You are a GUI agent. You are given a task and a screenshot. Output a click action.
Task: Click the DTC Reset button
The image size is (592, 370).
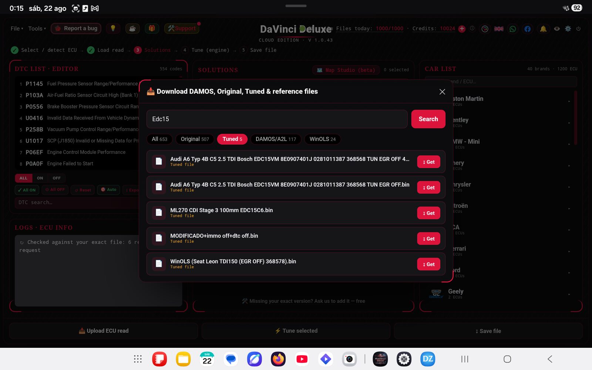83,190
